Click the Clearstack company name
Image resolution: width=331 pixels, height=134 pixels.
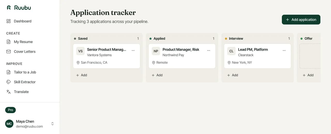(246, 55)
